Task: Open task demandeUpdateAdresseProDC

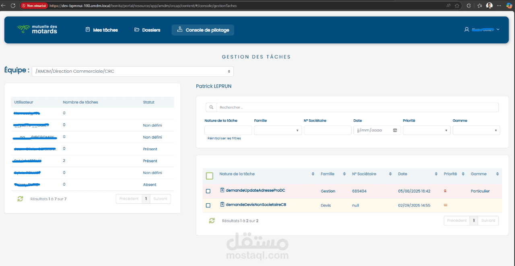Action: point(255,190)
